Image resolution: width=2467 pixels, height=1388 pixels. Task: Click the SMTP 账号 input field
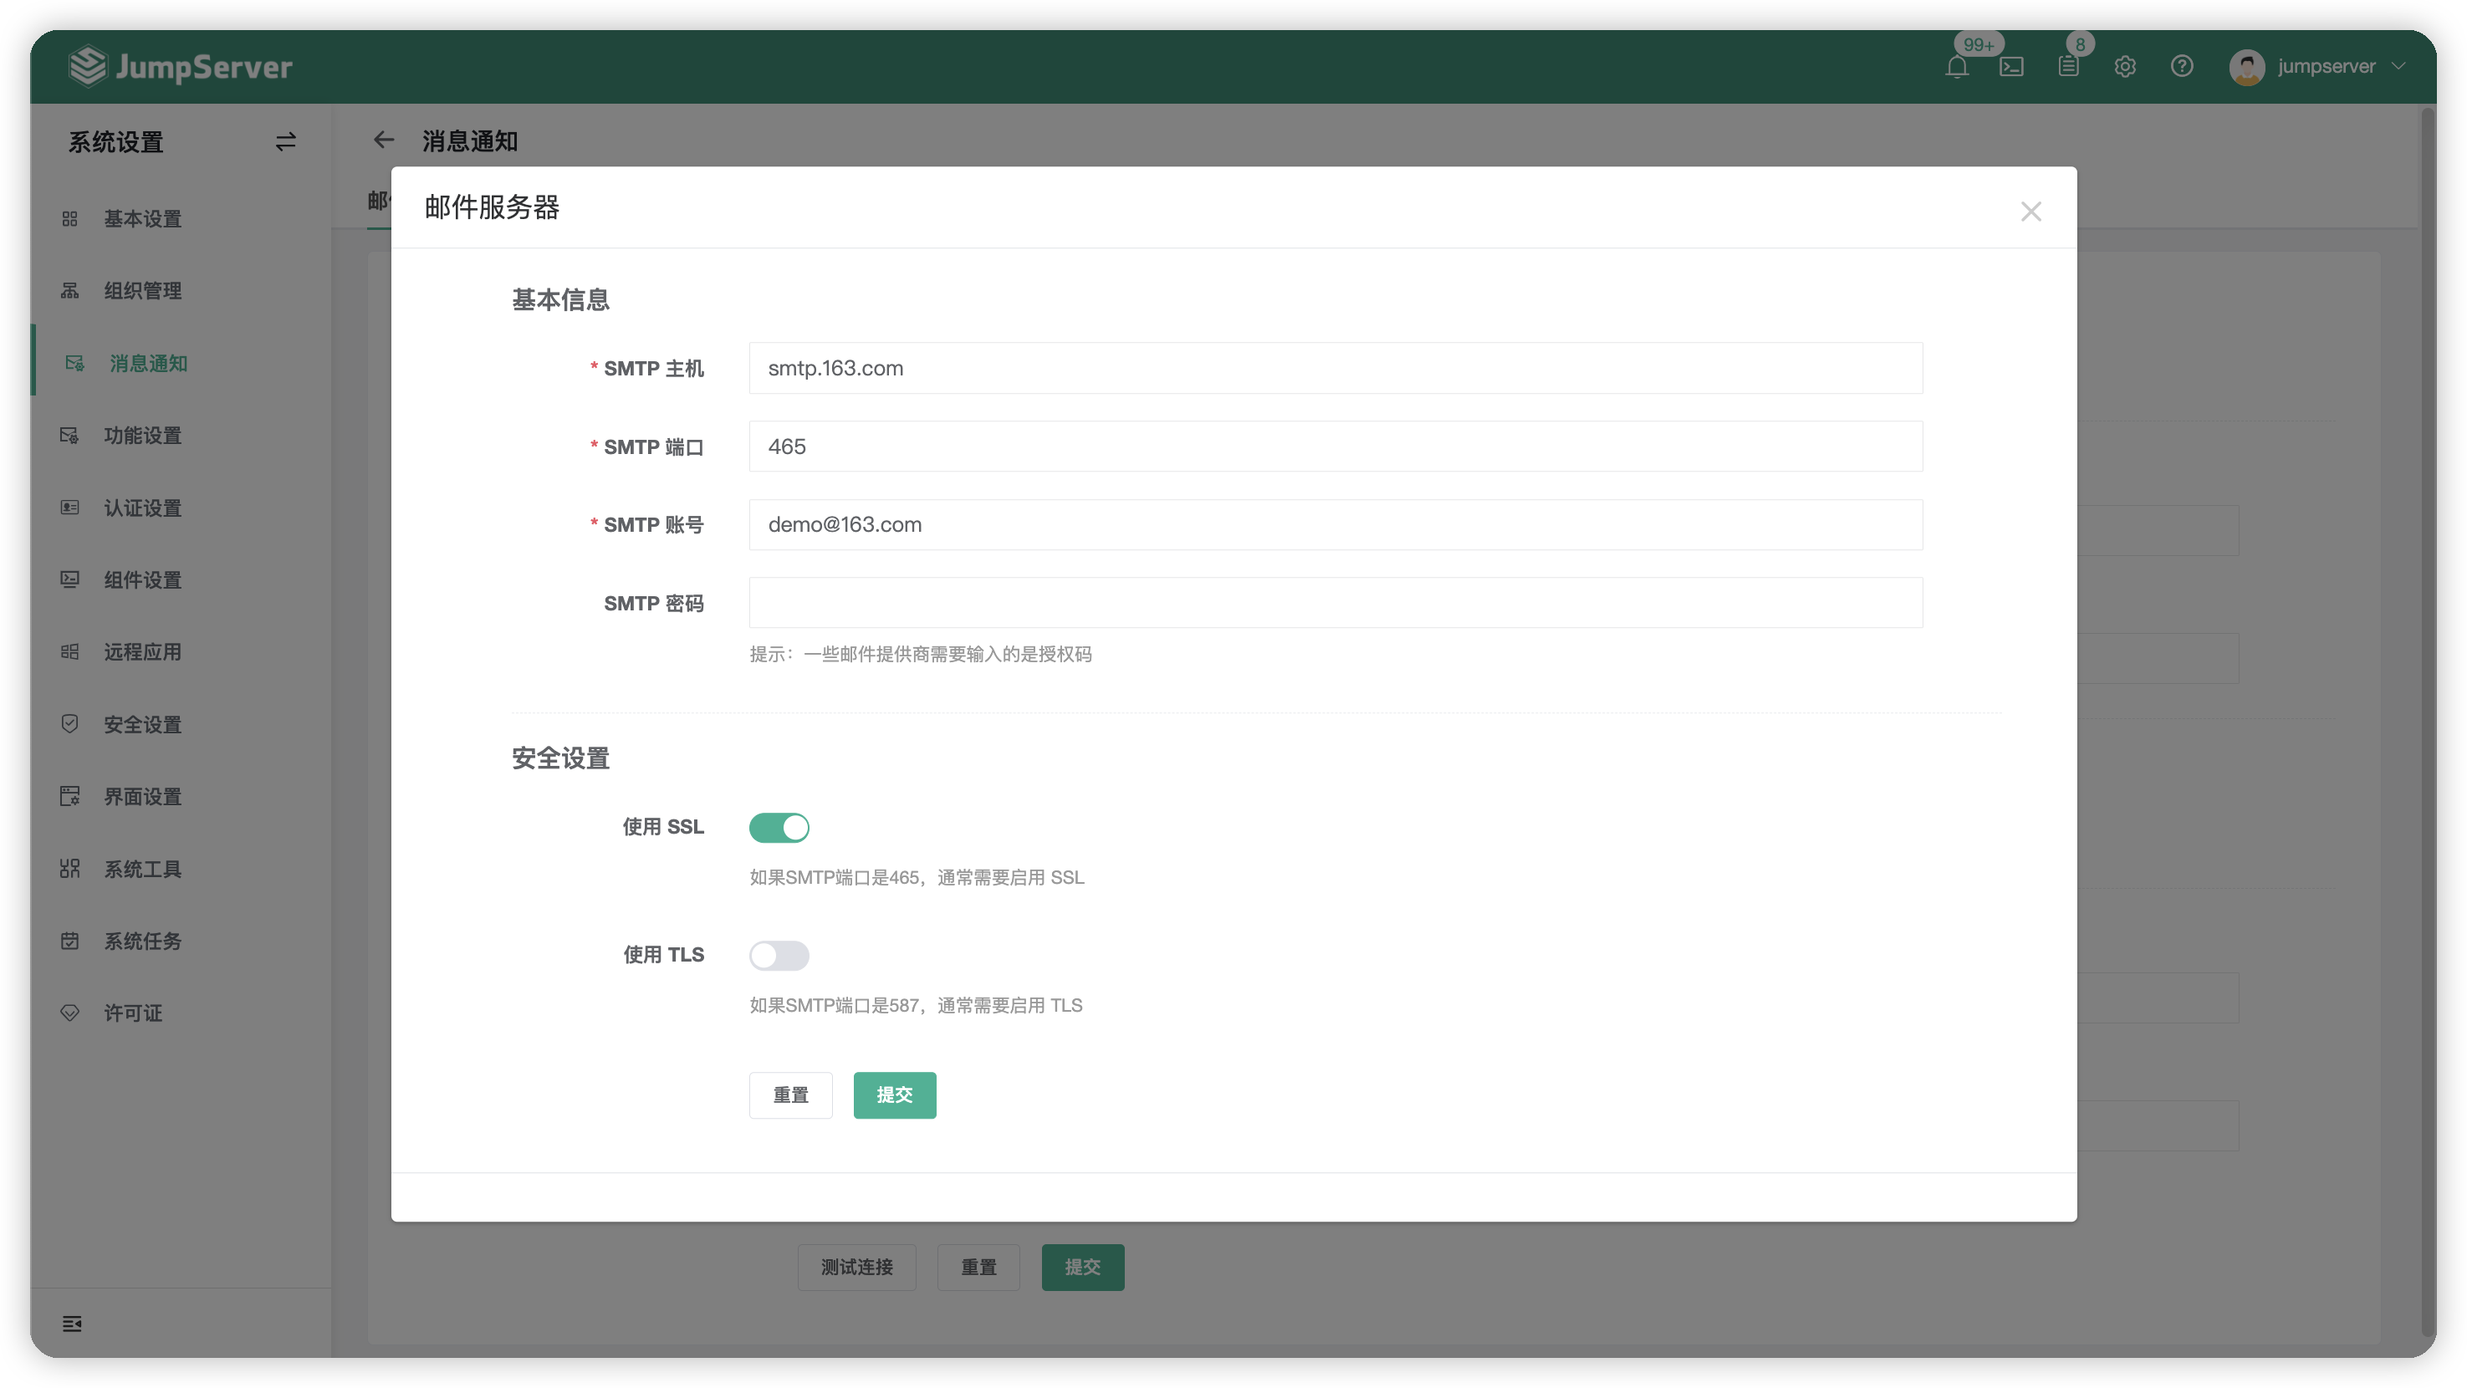point(1335,524)
